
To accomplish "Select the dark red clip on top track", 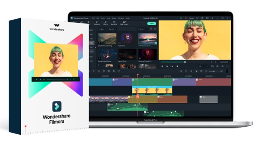I will (x=214, y=82).
